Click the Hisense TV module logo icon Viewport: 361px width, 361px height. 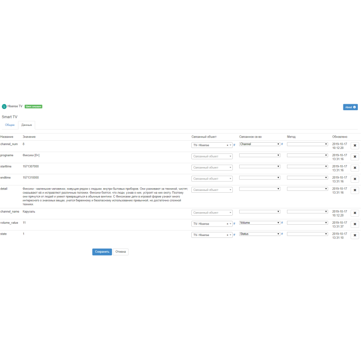pos(4,106)
